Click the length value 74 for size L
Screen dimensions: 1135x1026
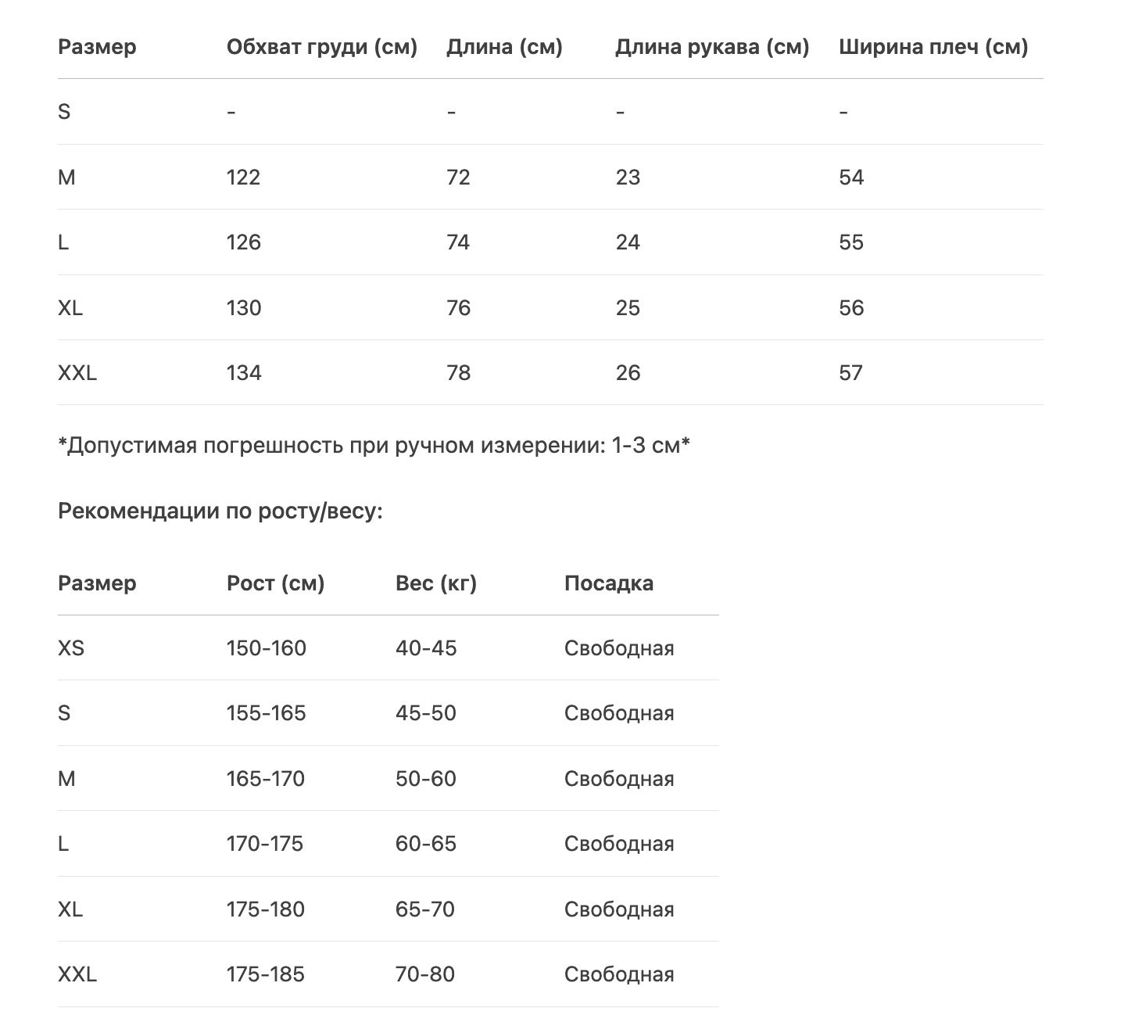click(458, 242)
